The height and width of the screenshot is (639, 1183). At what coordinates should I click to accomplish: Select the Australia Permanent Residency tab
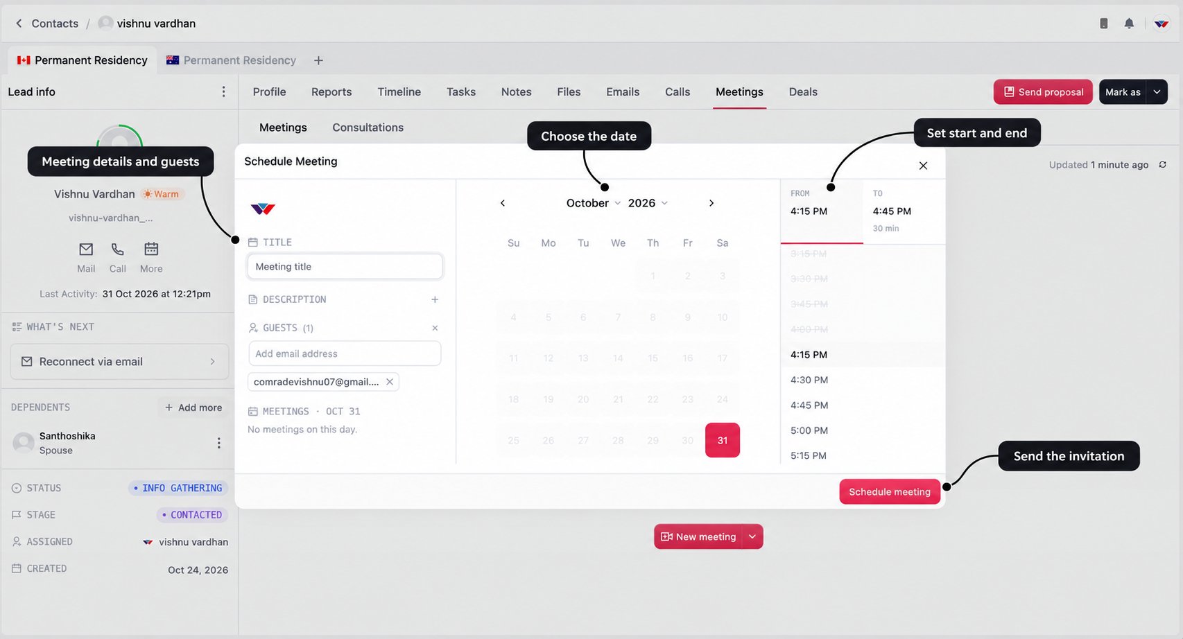[232, 60]
